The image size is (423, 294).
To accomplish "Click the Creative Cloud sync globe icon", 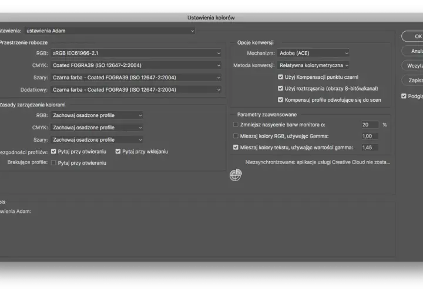I will pos(236,175).
